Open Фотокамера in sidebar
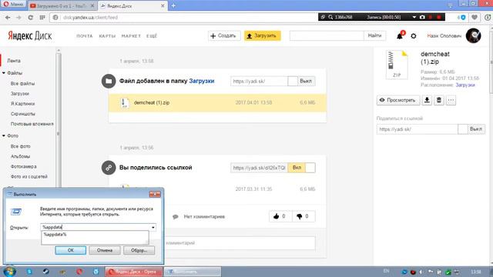493x277 pixels. tap(24, 166)
